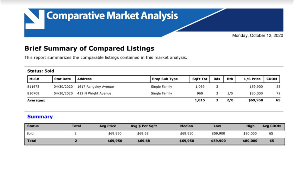Click the Sold row label in the Summary table
294x174 pixels.
30,133
